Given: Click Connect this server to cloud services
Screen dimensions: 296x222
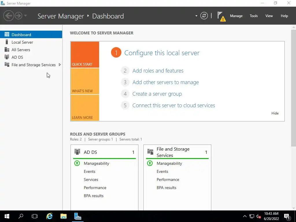Looking at the screenshot, I should (x=174, y=105).
